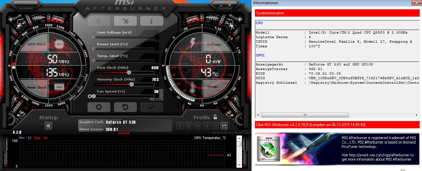Open the Kombustor K button
The image size is (422, 171).
pos(99,21)
